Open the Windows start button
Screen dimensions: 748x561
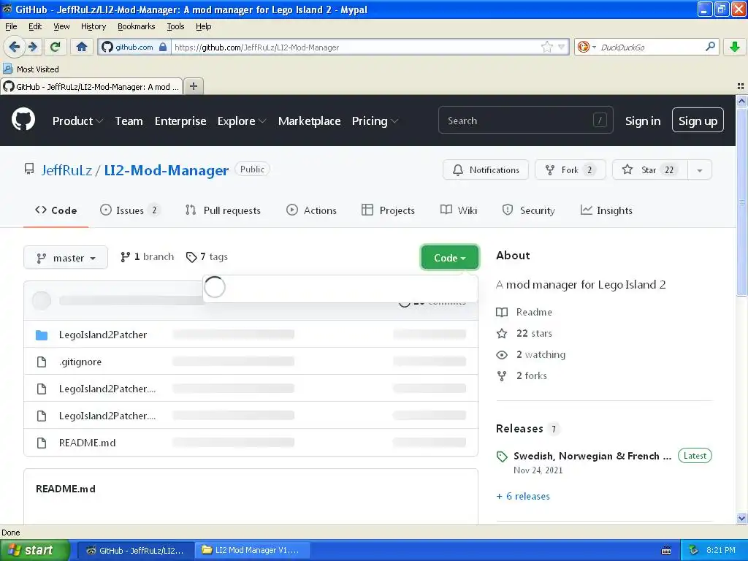click(34, 550)
